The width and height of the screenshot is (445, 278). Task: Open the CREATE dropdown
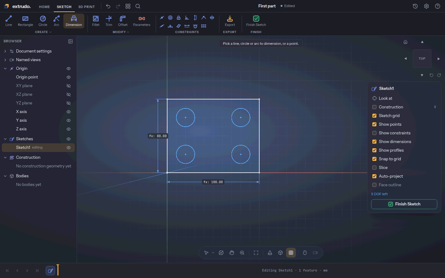[x=43, y=32]
